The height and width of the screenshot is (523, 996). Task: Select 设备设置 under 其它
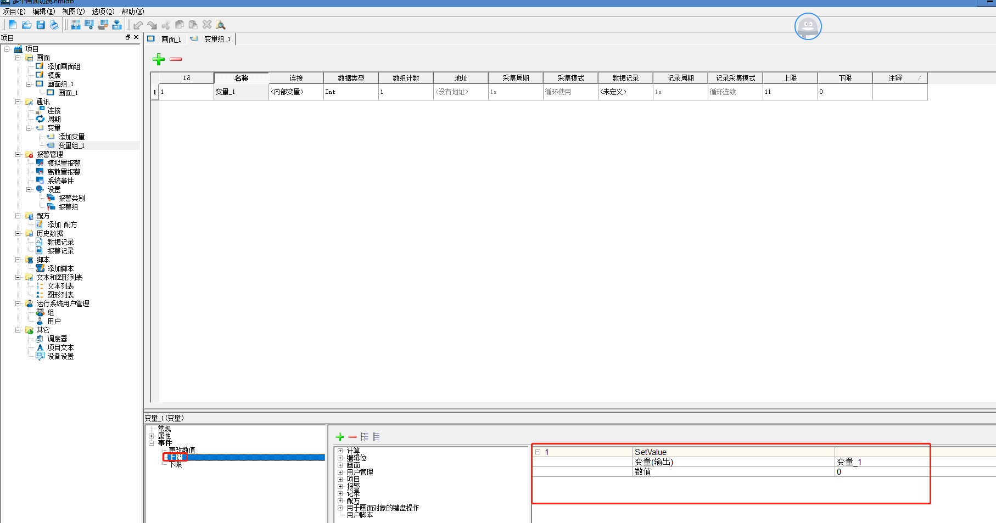(60, 356)
